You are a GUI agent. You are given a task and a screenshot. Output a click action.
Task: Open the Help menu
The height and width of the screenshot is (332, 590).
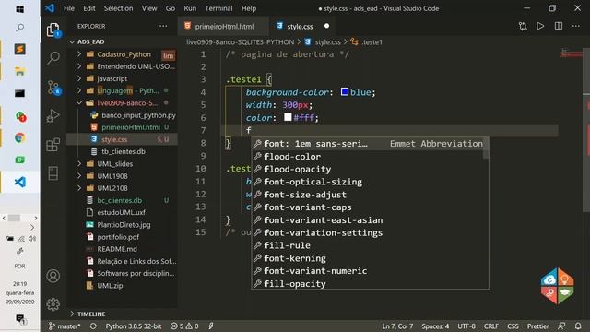[249, 8]
